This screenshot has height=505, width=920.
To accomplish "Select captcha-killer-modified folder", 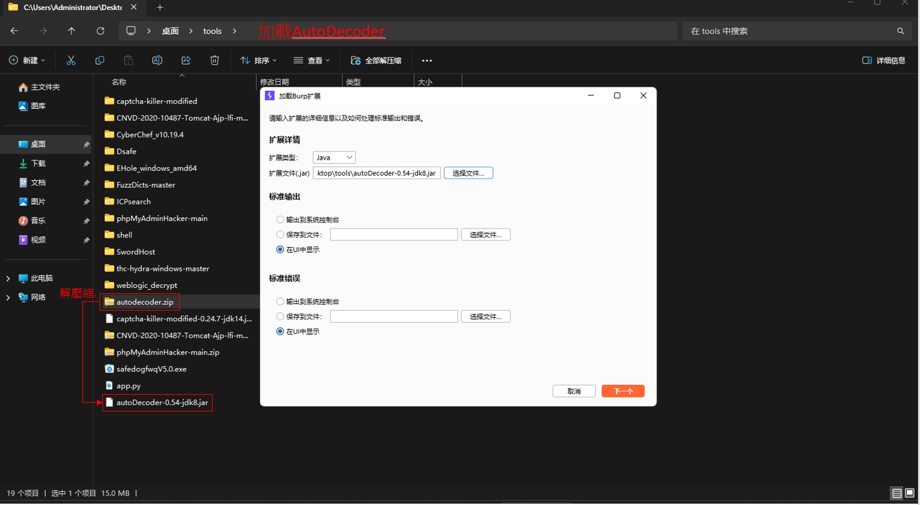I will coord(157,102).
